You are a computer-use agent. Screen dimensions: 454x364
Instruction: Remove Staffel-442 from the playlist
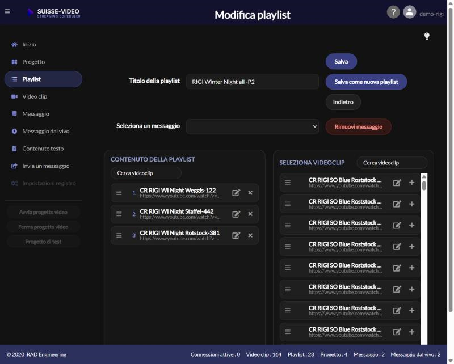click(x=250, y=214)
